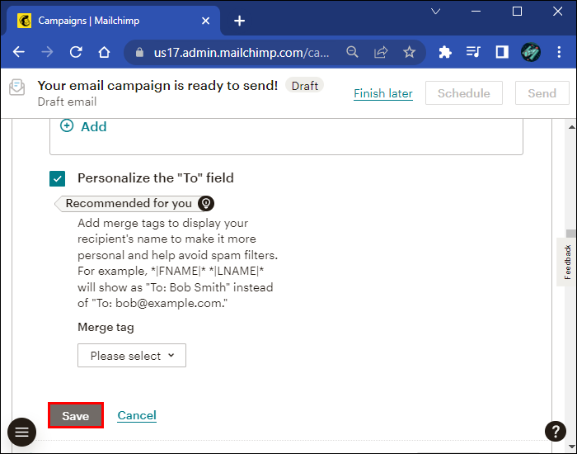The height and width of the screenshot is (454, 577).
Task: Open the Feedback side tab
Action: pos(567,262)
